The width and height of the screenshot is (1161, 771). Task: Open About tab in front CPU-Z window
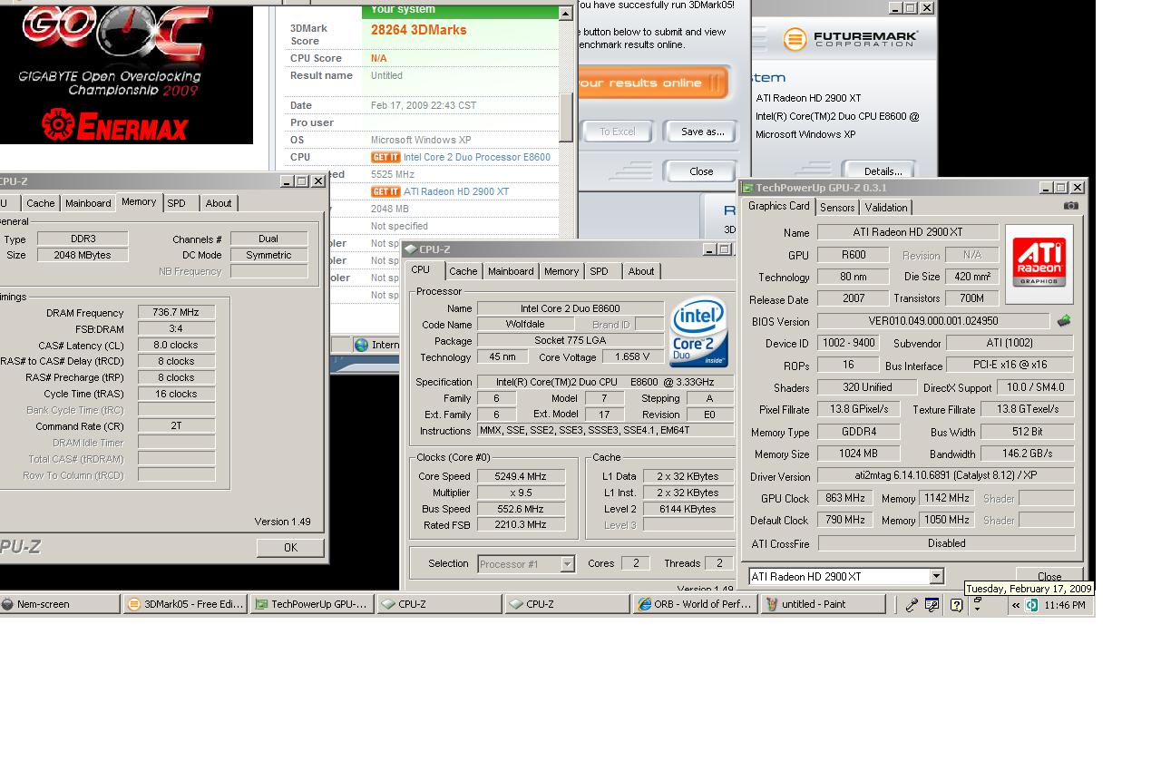click(641, 271)
